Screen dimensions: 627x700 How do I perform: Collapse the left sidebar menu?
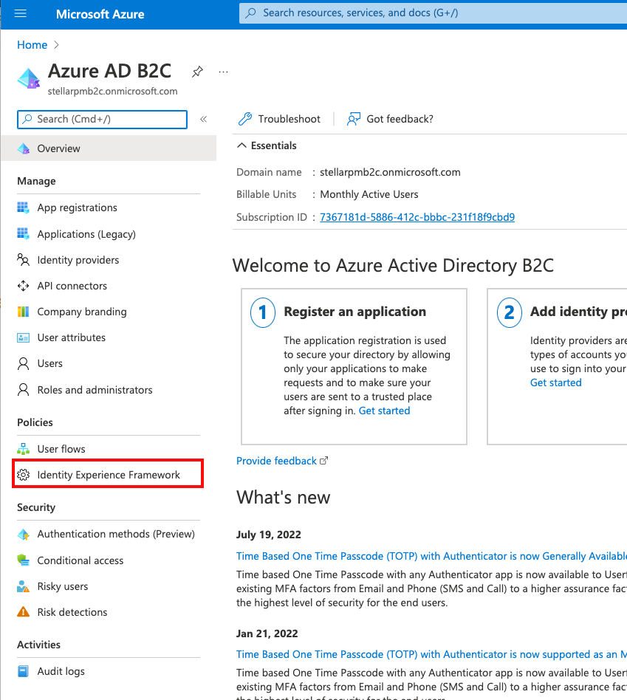203,119
